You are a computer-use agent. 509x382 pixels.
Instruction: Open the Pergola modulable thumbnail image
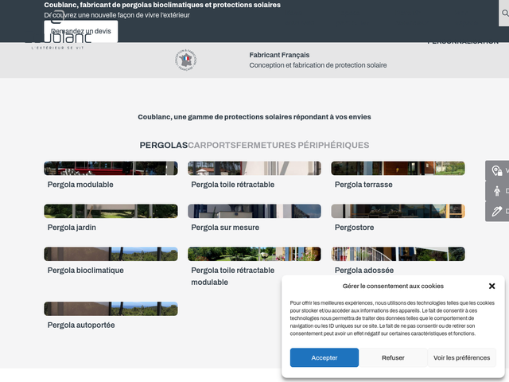(x=111, y=168)
